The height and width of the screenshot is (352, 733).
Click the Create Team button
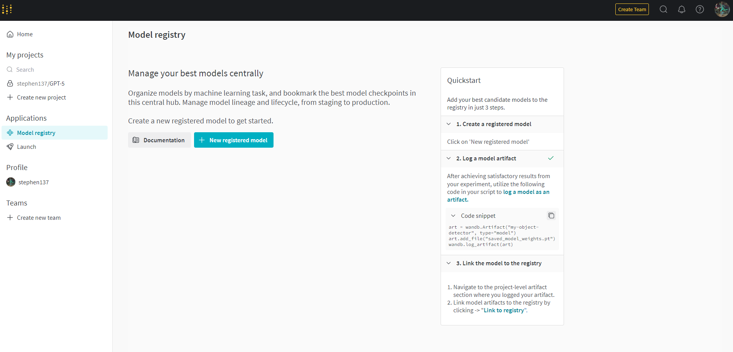coord(632,9)
